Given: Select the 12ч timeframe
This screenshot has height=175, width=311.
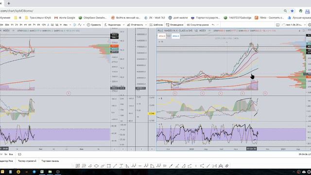Looking at the screenshot, I should pyautogui.click(x=44, y=25).
